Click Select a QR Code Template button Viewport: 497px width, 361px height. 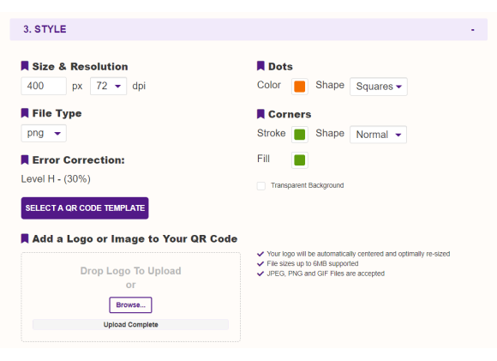85,208
